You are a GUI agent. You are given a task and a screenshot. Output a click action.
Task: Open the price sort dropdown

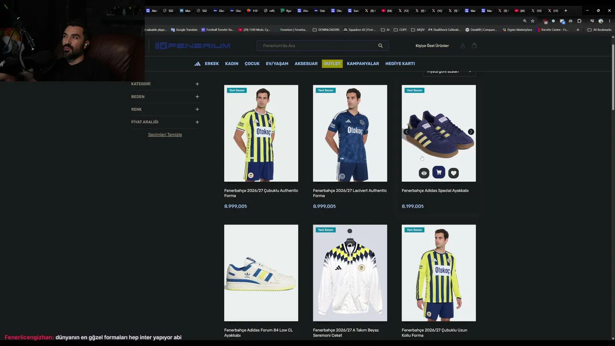point(449,72)
